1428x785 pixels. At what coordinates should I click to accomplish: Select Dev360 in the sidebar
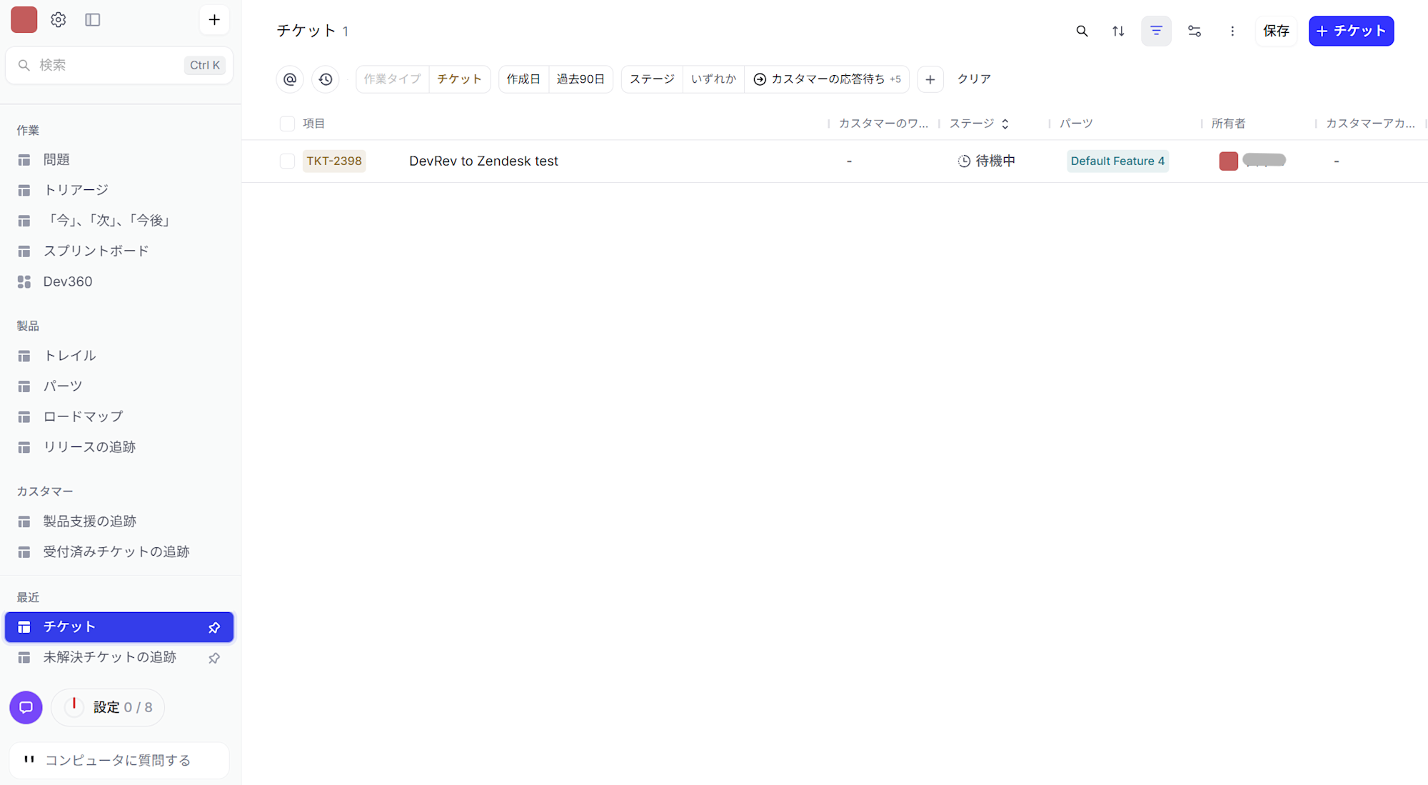[x=67, y=281]
